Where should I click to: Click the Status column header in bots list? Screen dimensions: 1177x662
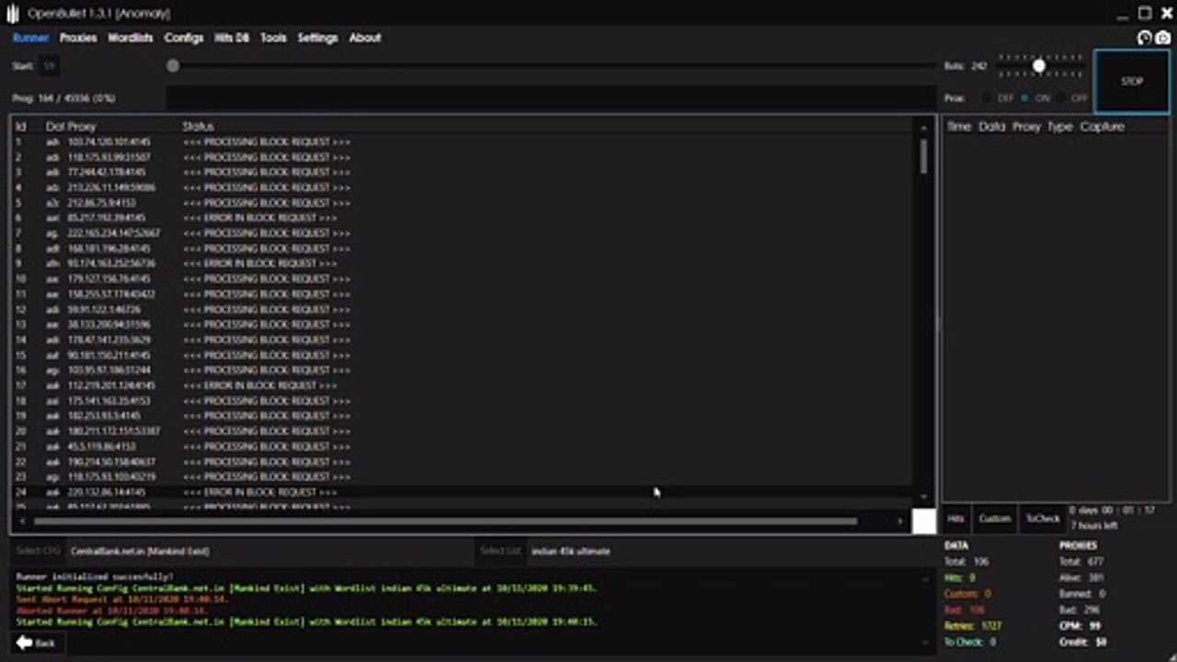(x=198, y=126)
